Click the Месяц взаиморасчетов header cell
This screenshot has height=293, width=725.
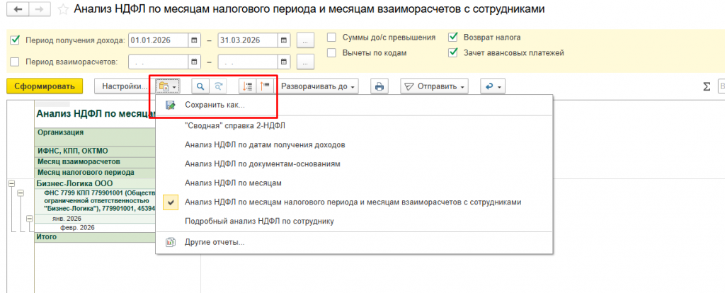[95, 162]
